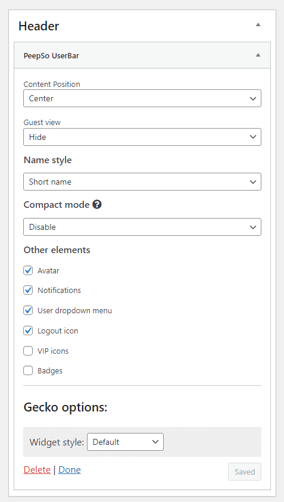The image size is (284, 502).
Task: Click the Done link
Action: (x=70, y=470)
